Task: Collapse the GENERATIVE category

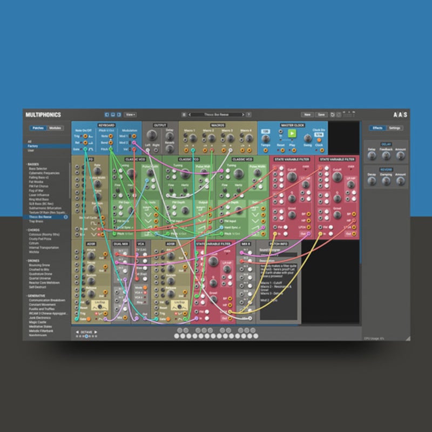Action: (x=36, y=295)
